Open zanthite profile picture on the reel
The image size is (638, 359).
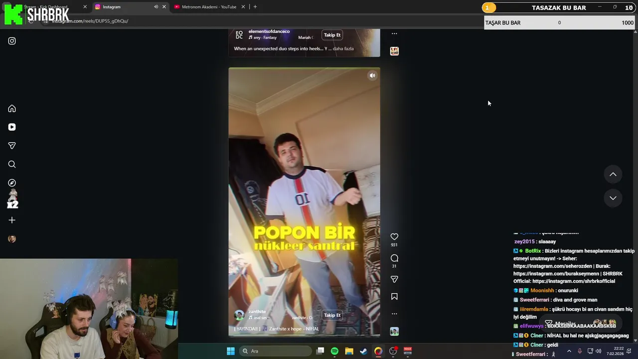coord(239,315)
